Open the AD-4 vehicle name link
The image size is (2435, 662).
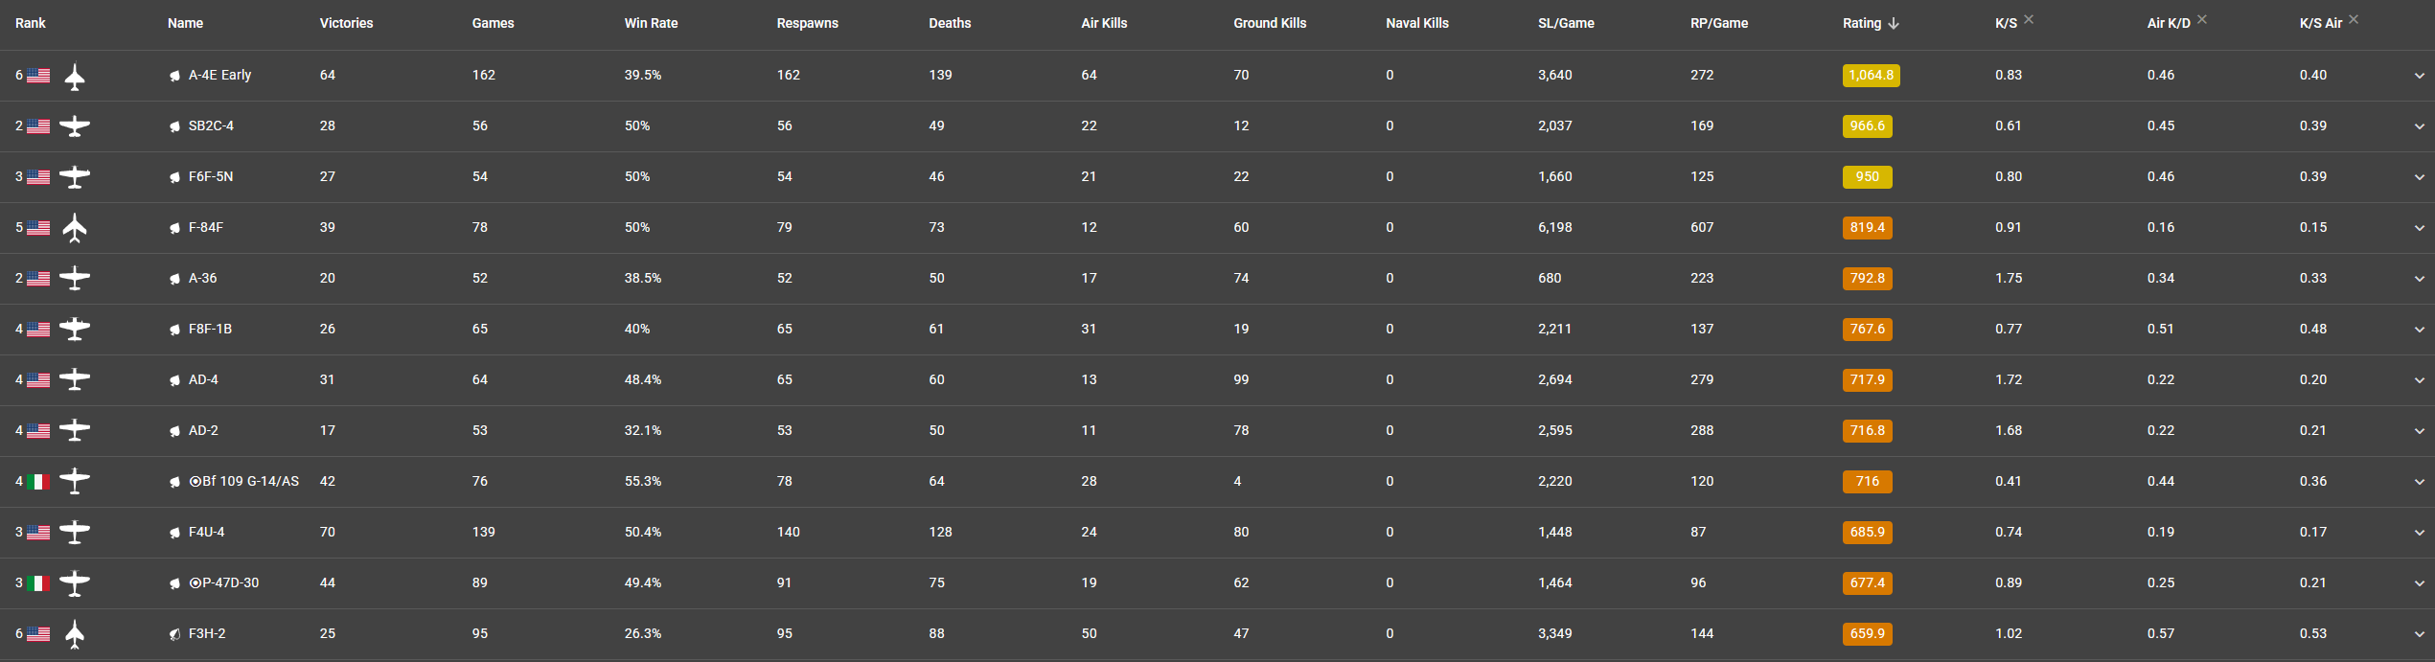(x=203, y=380)
